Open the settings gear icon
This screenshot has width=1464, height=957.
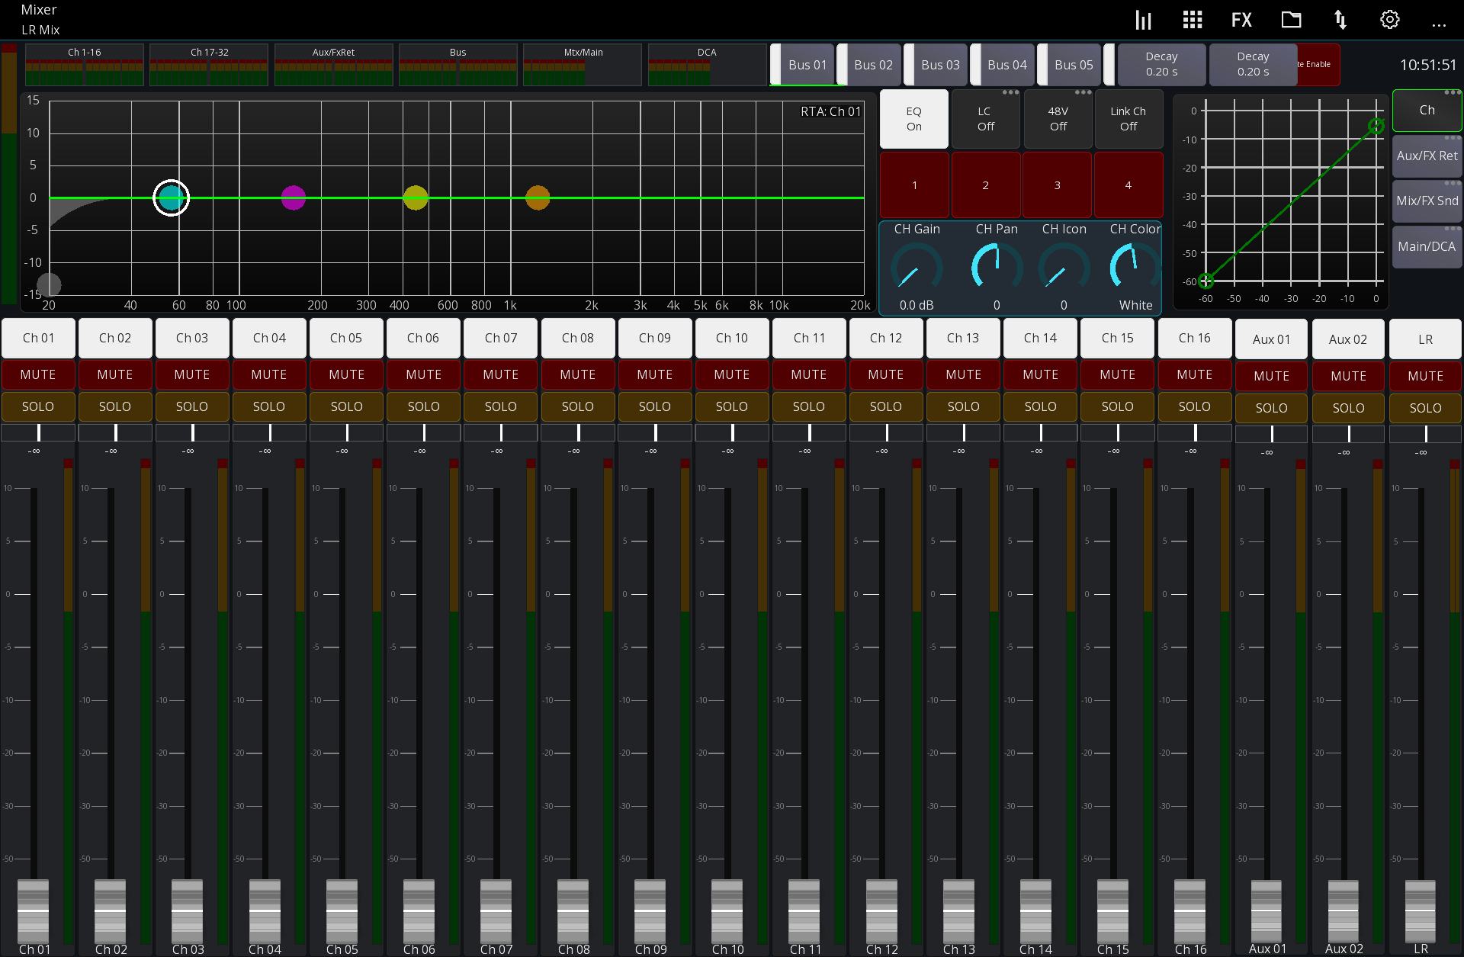[1389, 19]
